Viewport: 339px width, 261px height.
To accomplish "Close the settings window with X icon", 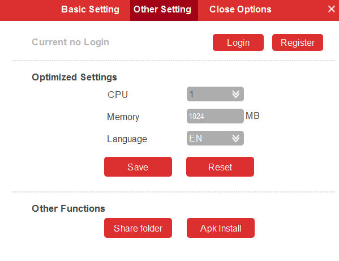I will [331, 9].
